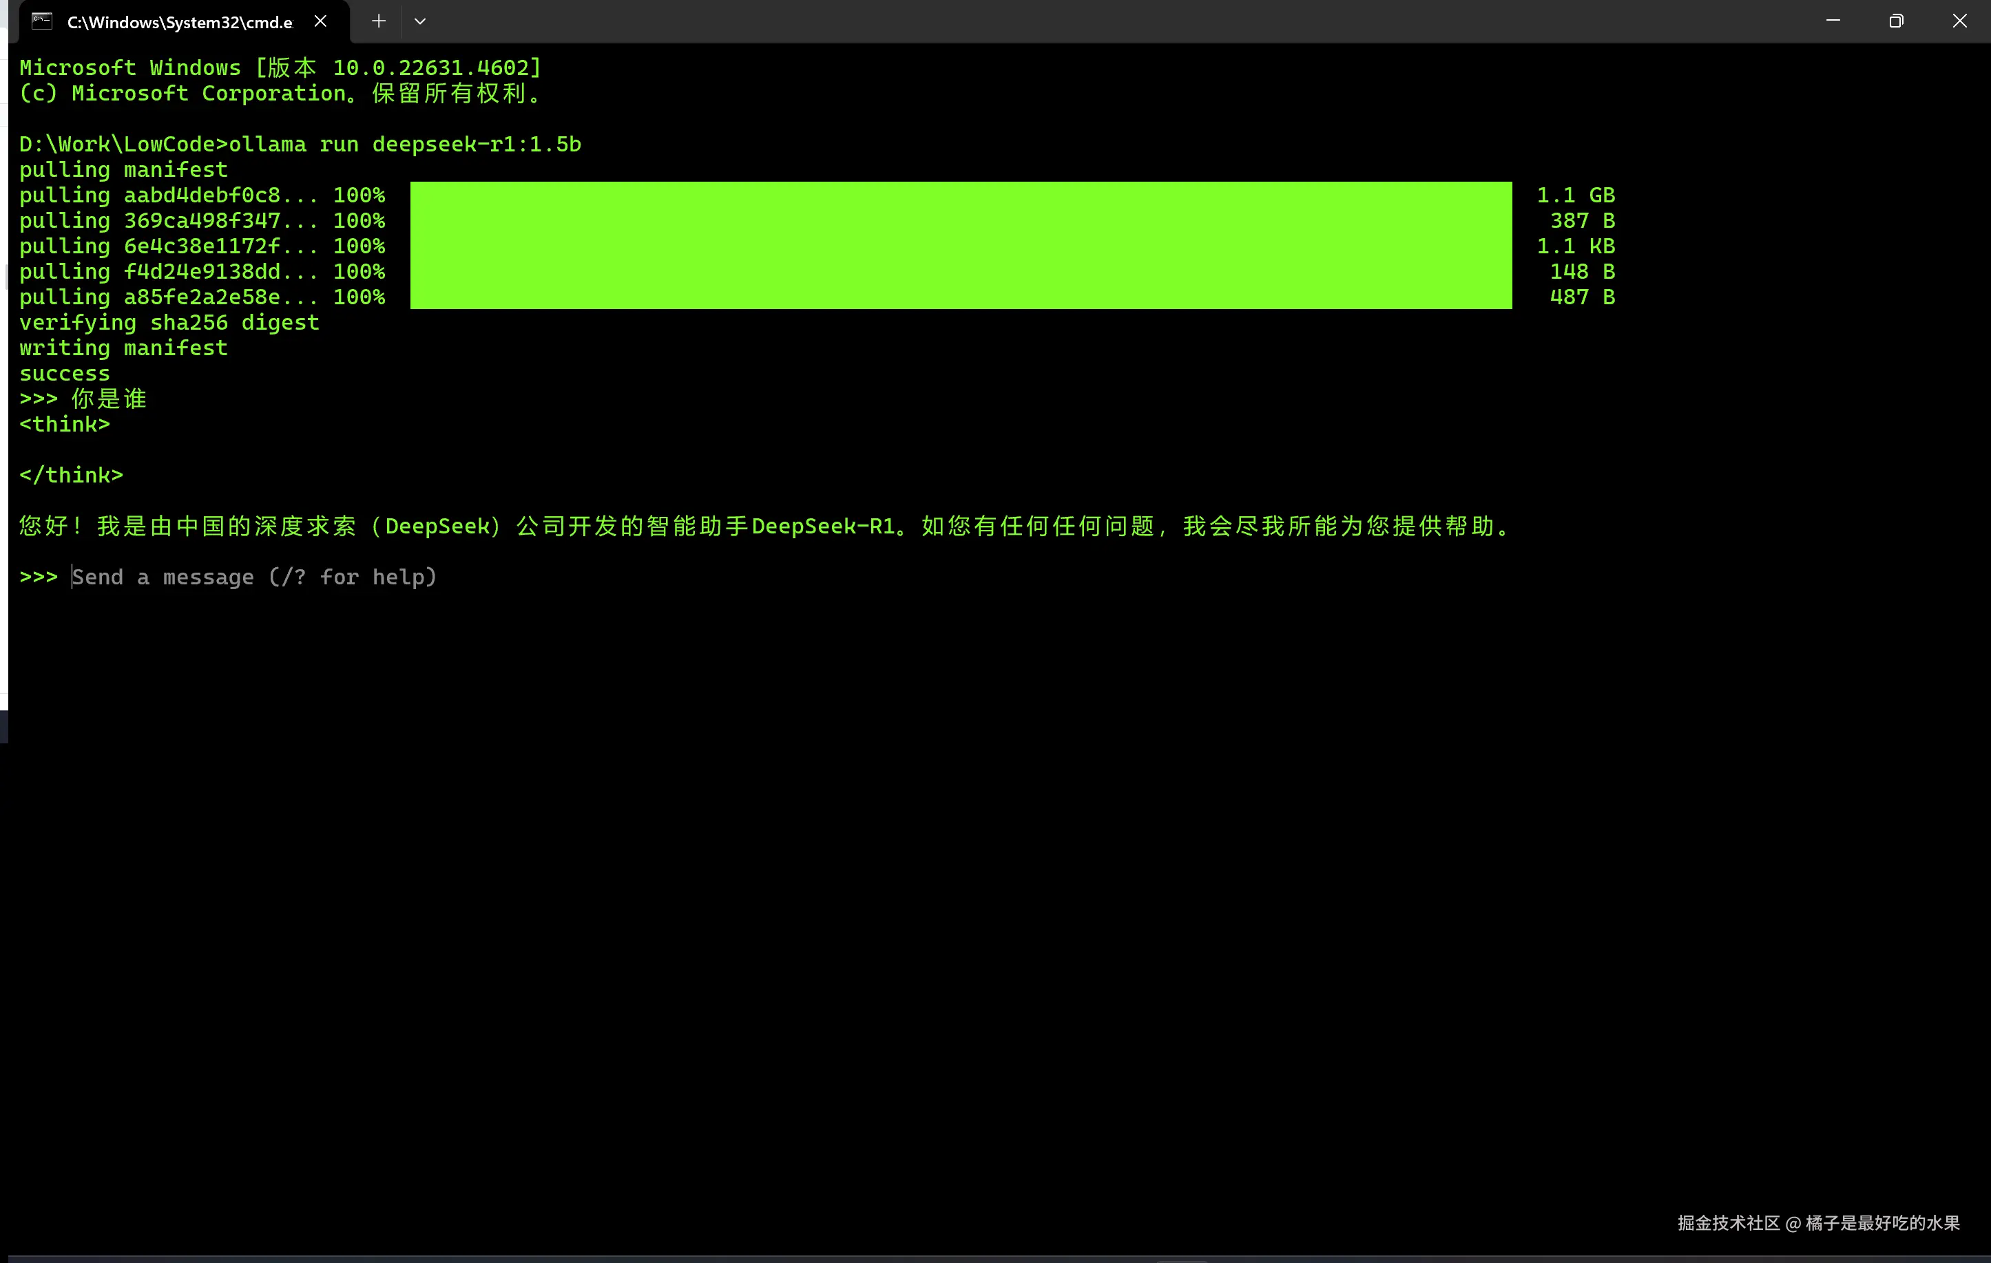Viewport: 1991px width, 1263px height.
Task: Click the pulling aabd4debf0c8 line
Action: (202, 195)
